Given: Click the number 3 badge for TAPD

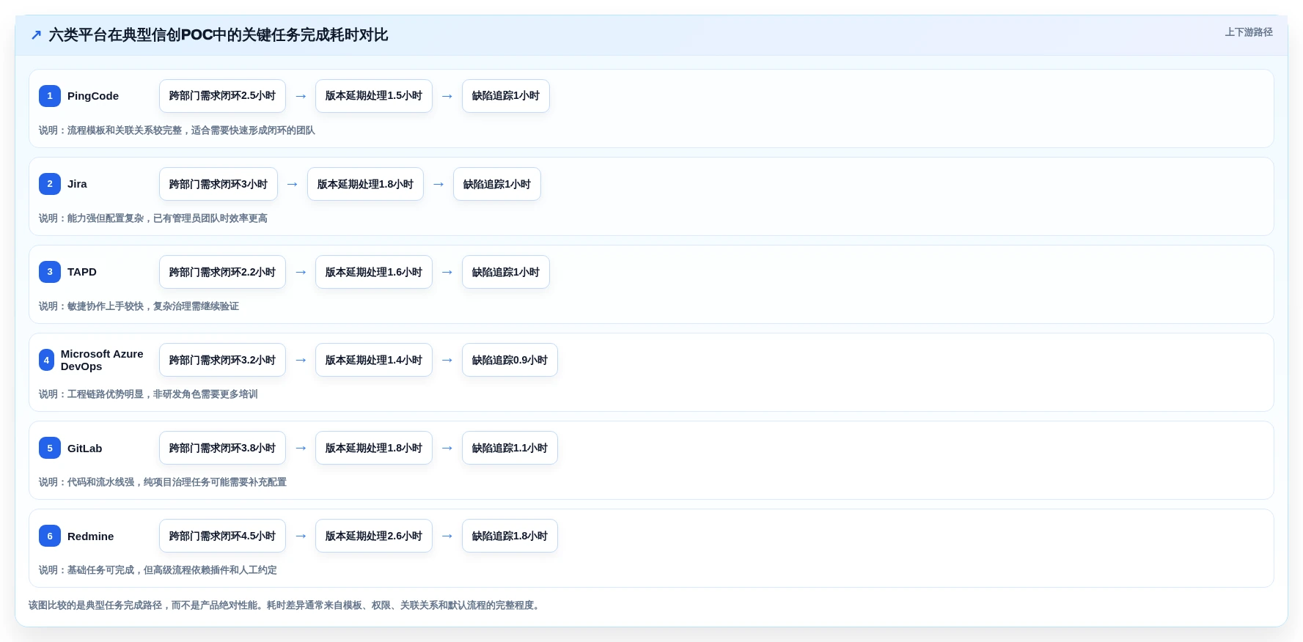Looking at the screenshot, I should 50,272.
